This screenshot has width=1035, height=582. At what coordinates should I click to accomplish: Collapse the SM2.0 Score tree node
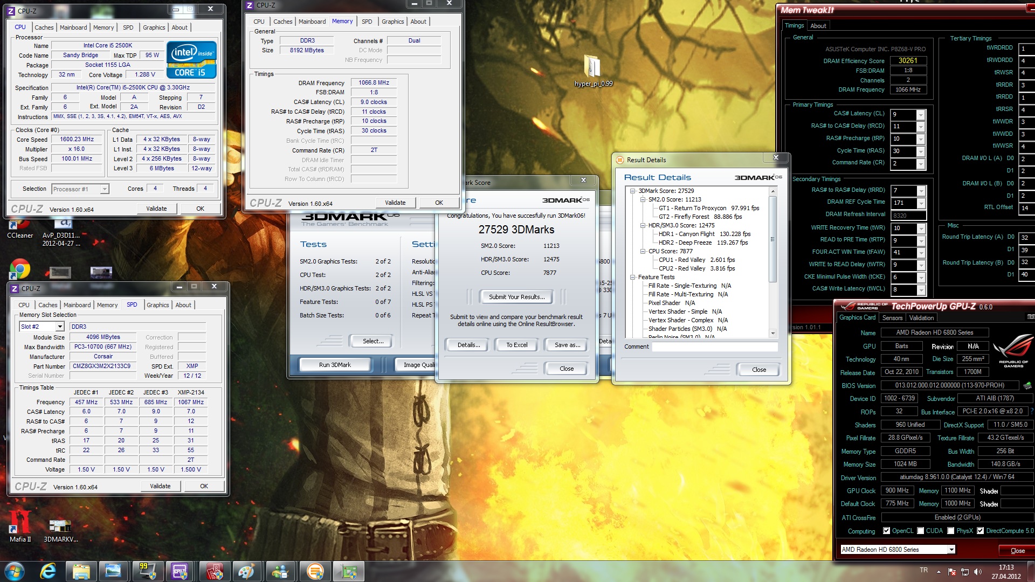click(x=643, y=199)
